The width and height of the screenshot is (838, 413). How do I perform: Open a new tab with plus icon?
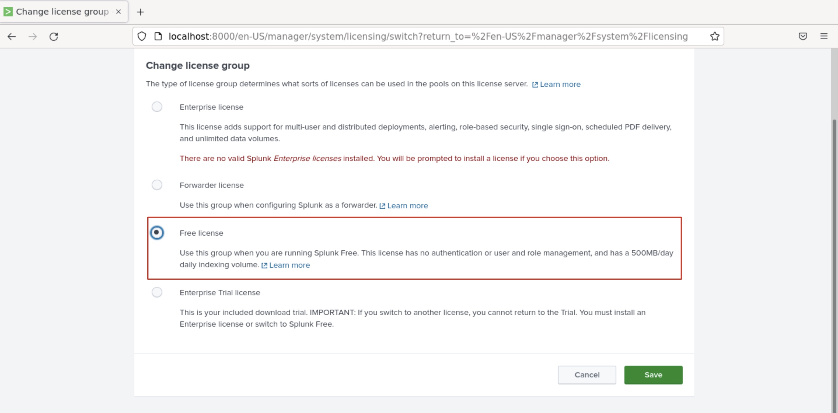[x=140, y=12]
